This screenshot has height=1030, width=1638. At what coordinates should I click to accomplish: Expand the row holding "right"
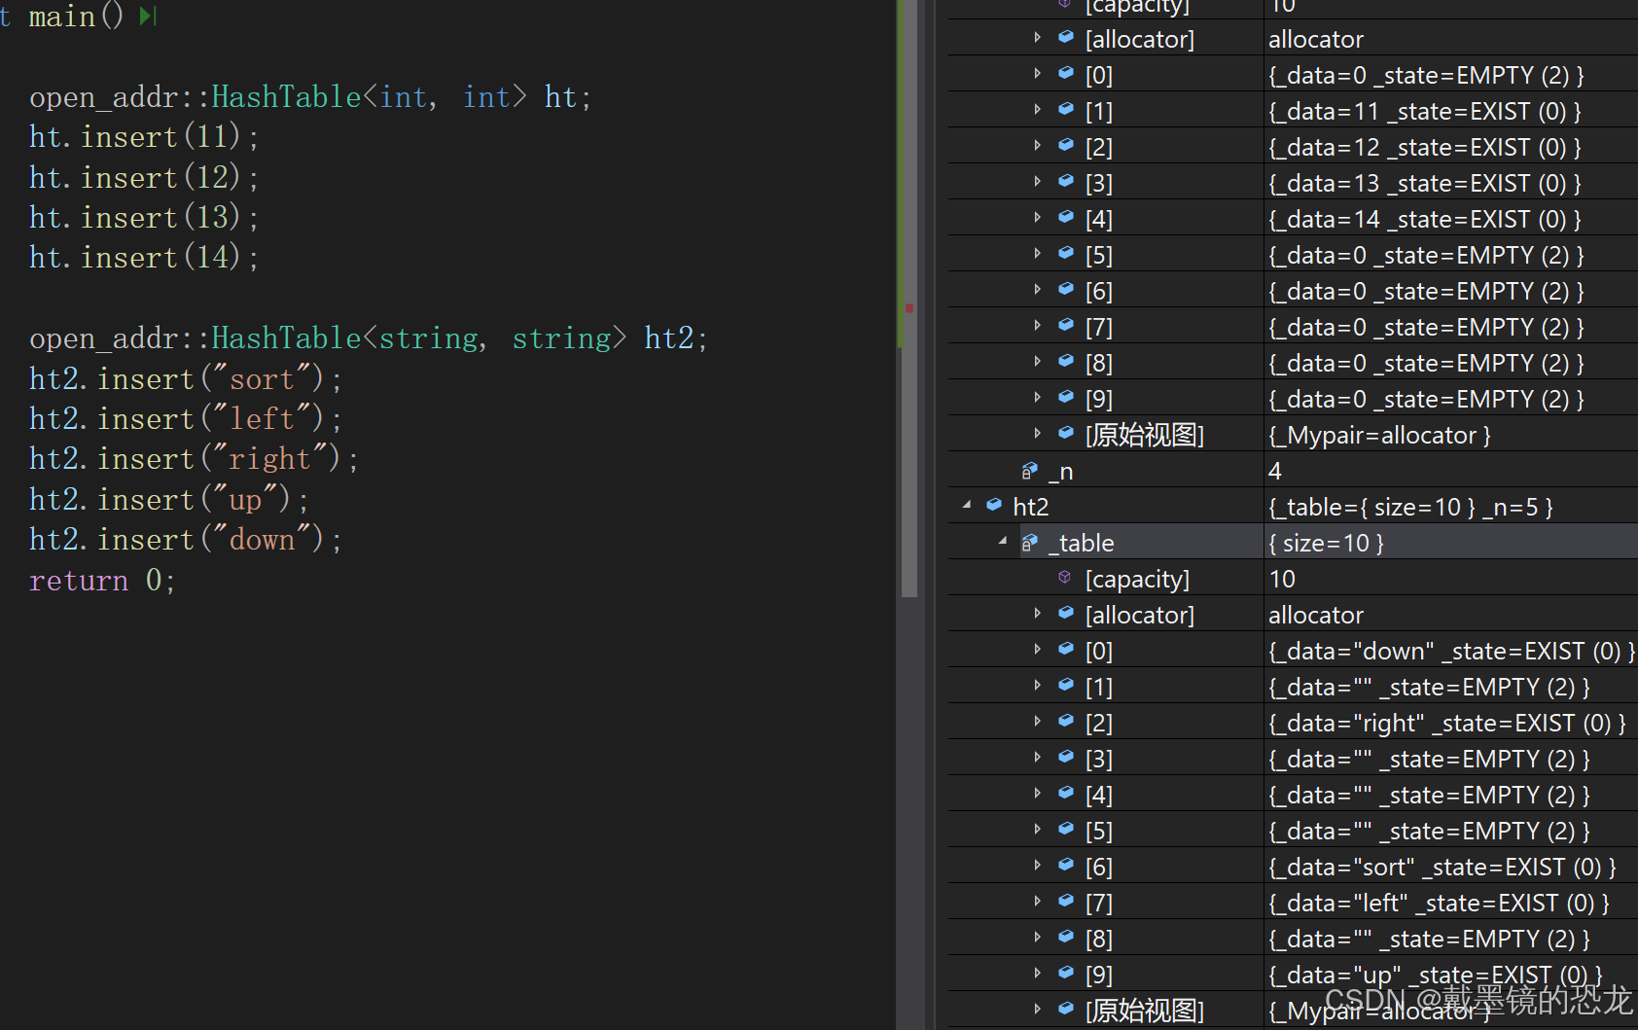coord(1037,722)
